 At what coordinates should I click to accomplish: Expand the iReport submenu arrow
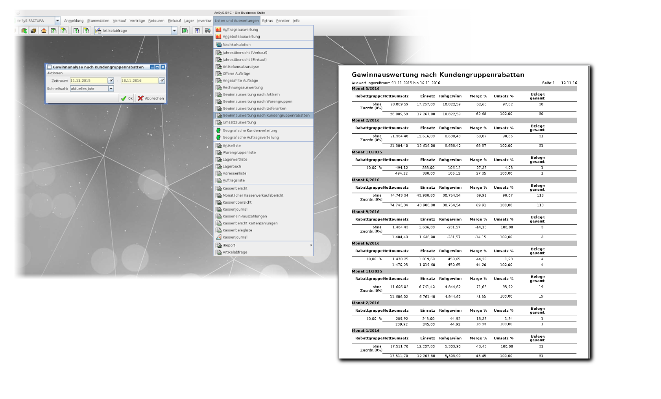click(x=311, y=245)
